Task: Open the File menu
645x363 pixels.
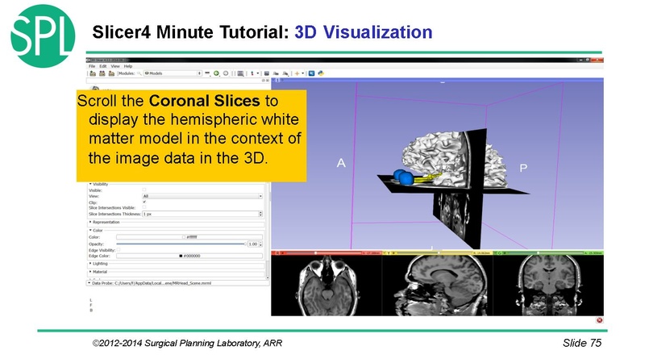Action: pos(92,66)
